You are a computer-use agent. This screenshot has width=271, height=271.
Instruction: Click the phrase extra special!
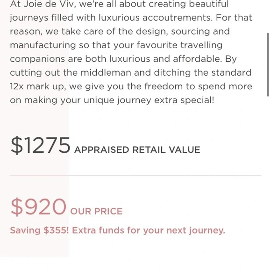[x=184, y=100]
